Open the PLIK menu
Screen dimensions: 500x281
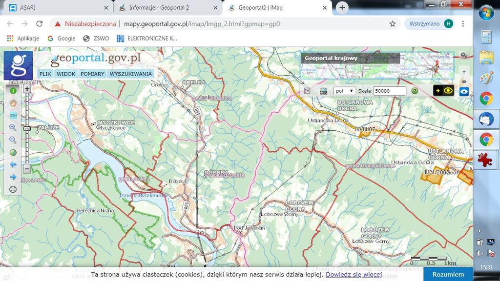point(45,74)
